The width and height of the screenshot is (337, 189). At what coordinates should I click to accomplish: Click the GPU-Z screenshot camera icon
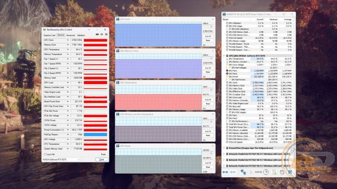click(x=97, y=35)
